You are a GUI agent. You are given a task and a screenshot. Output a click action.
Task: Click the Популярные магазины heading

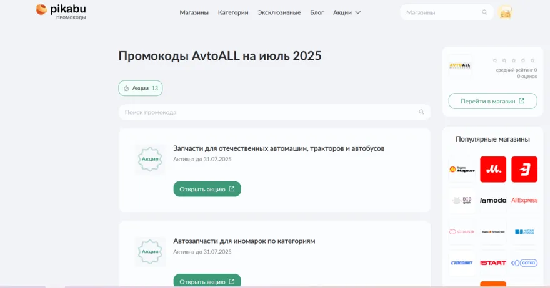click(x=492, y=139)
